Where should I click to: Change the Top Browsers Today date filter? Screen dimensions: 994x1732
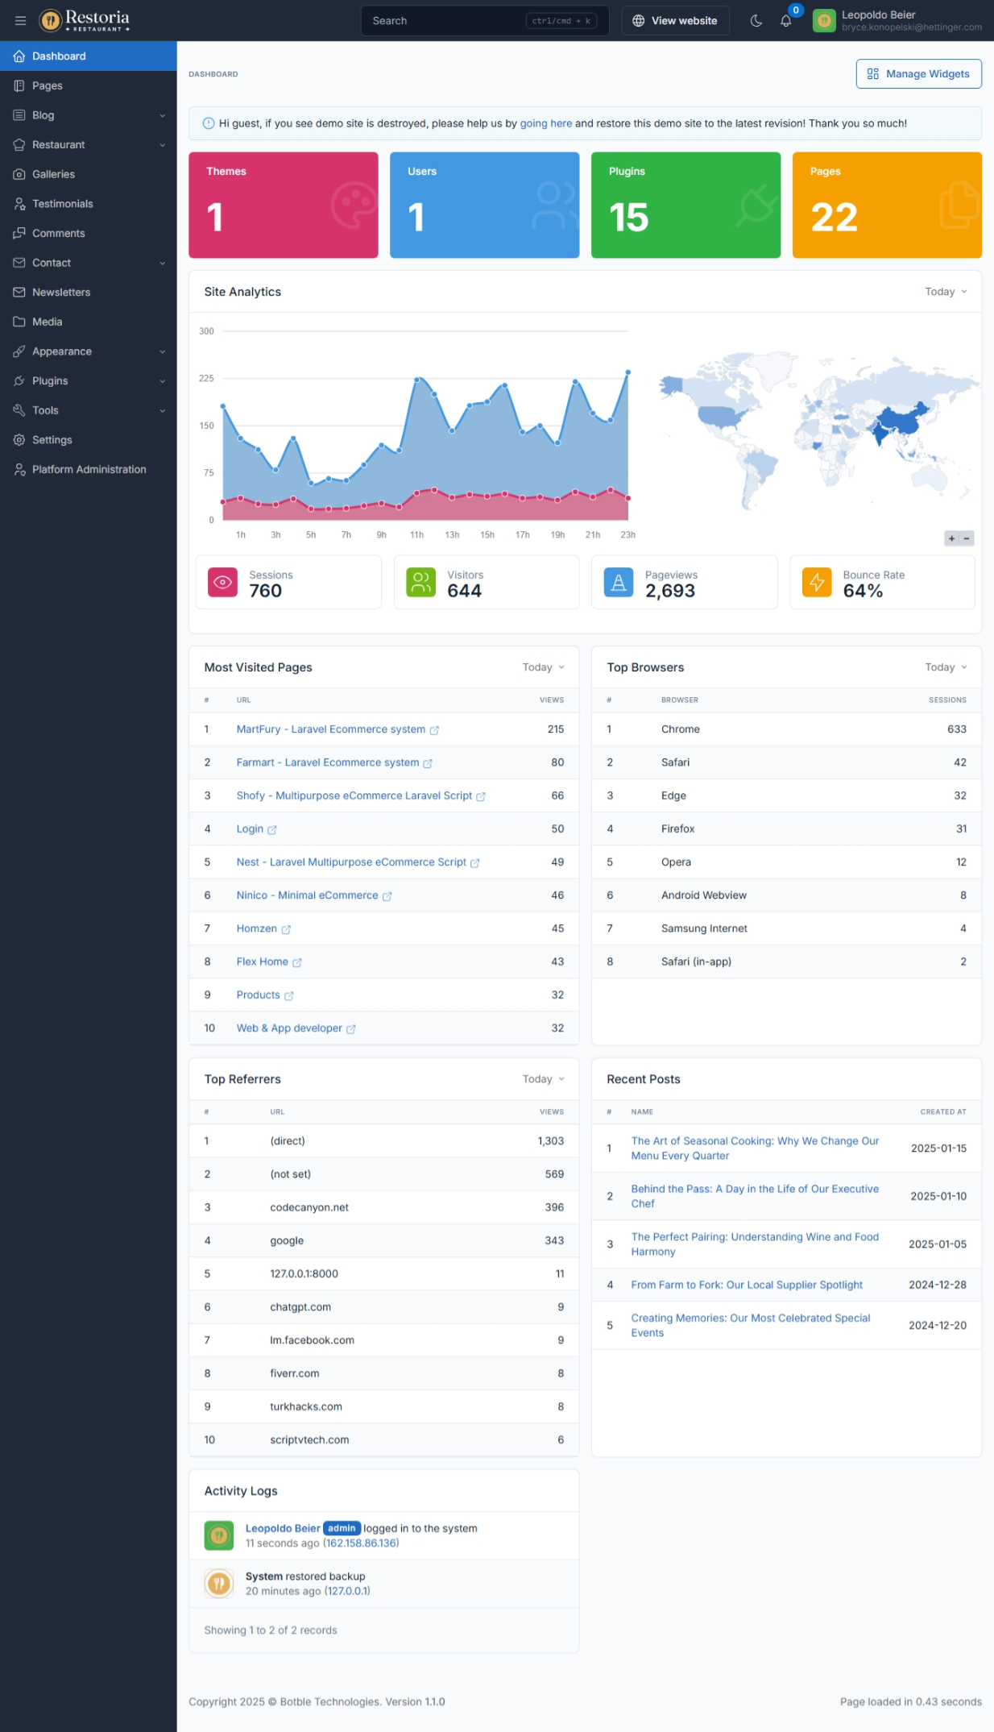[945, 667]
